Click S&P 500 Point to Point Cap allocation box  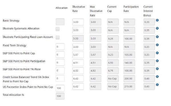click(60, 54)
